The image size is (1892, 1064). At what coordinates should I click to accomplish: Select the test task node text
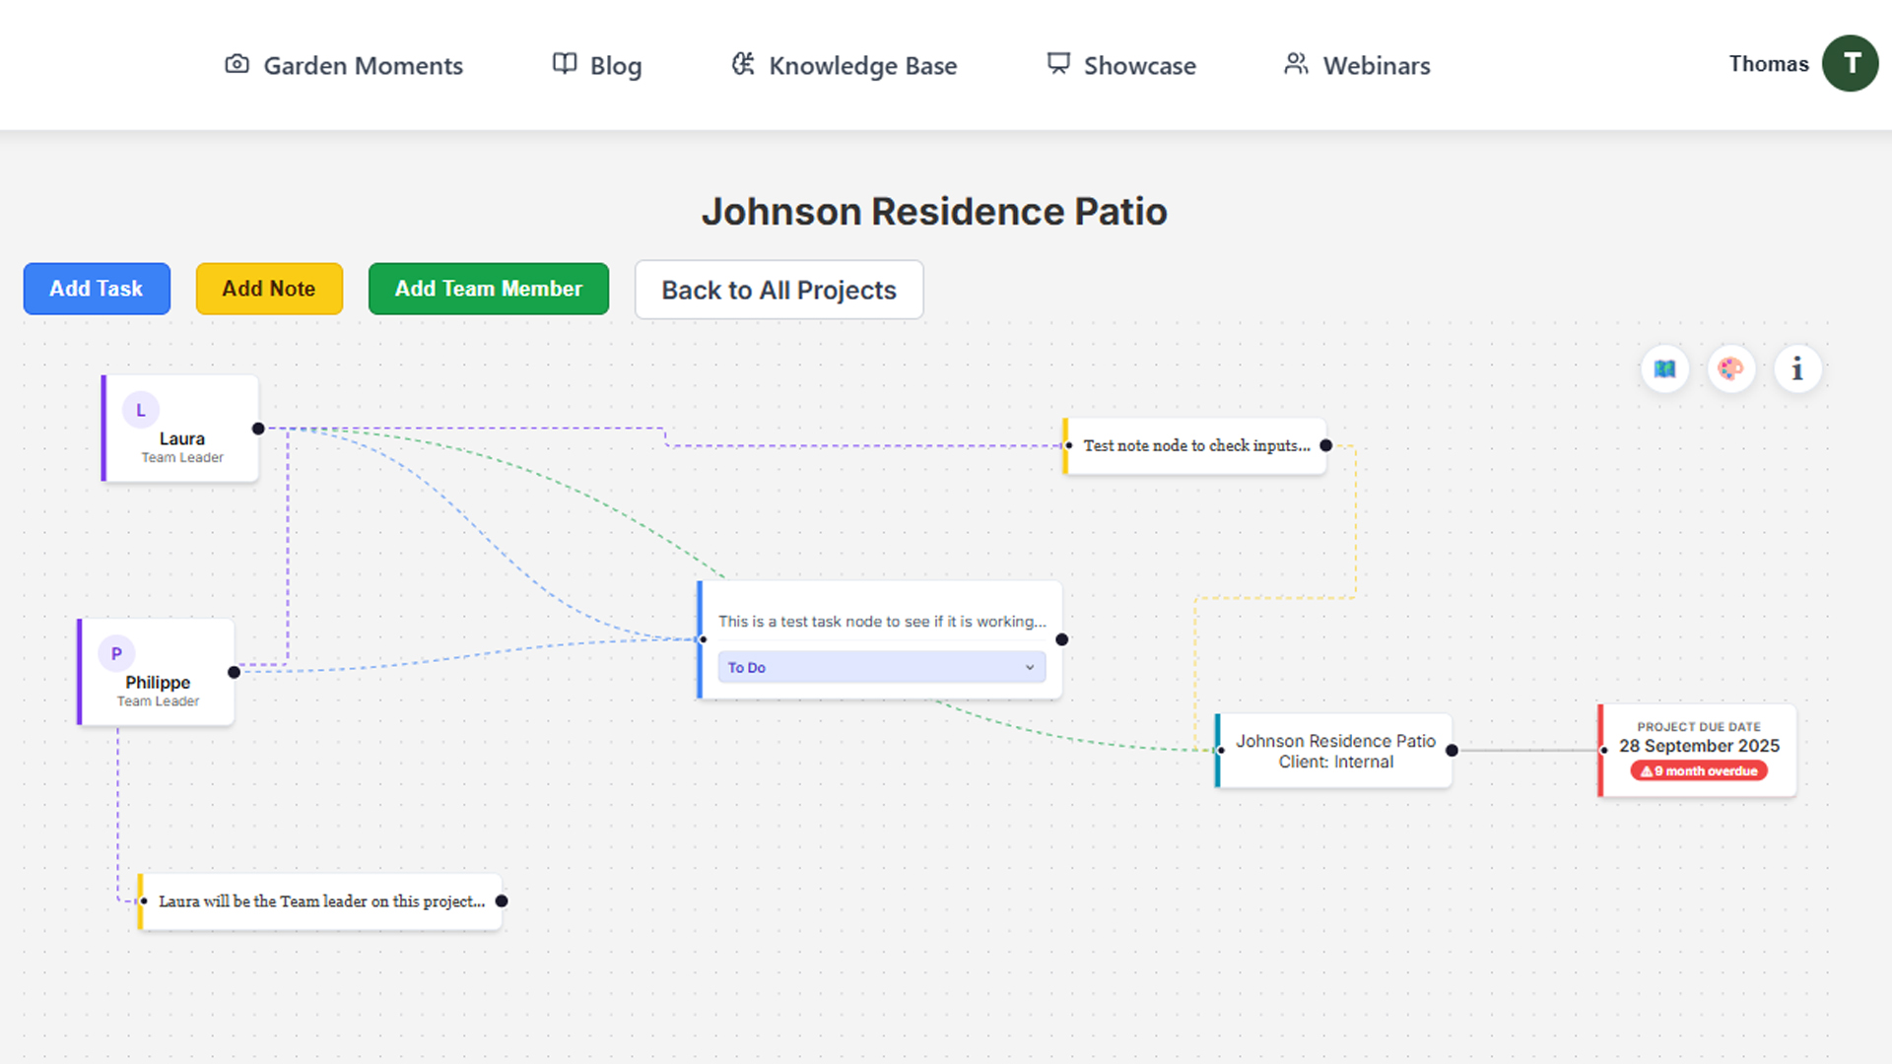(882, 622)
